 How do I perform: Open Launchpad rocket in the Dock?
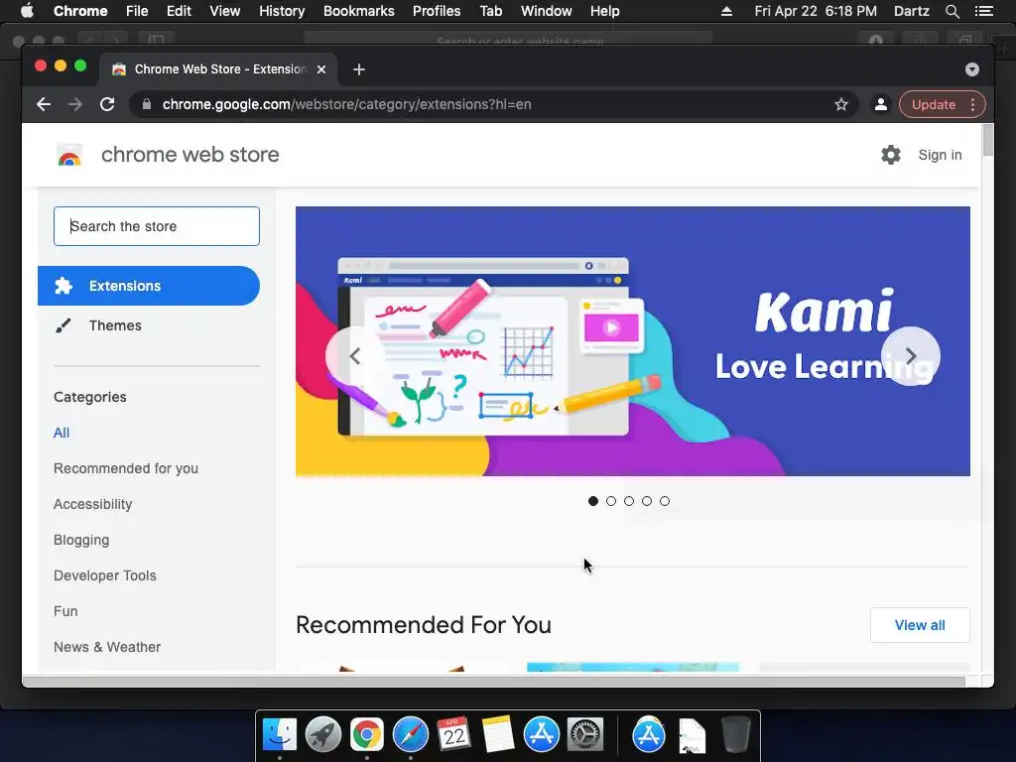click(x=323, y=735)
